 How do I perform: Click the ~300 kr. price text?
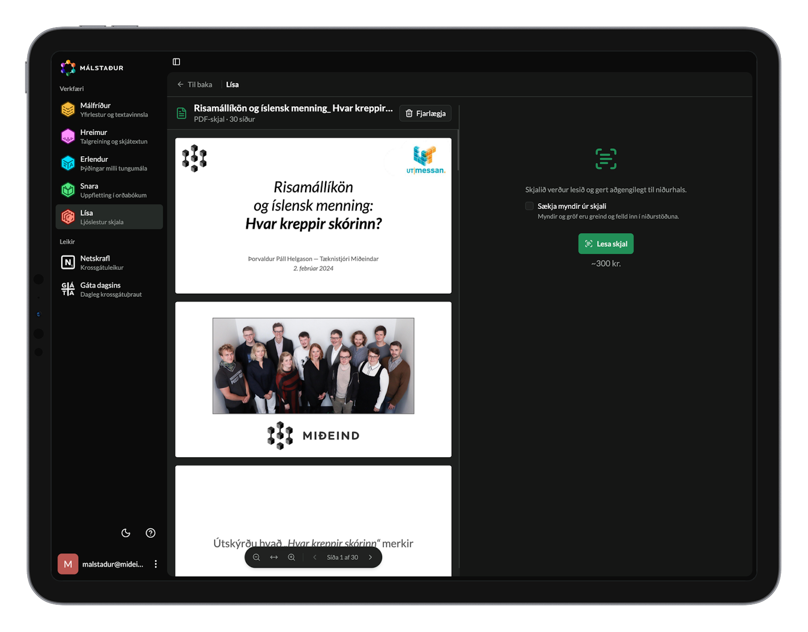[606, 264]
